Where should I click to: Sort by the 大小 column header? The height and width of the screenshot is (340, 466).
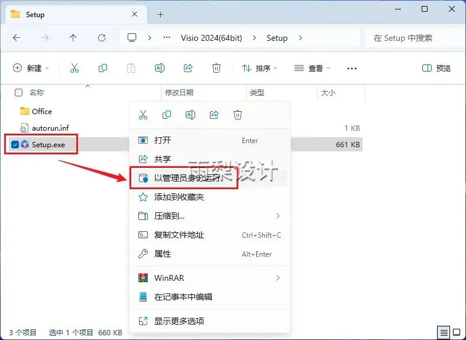(328, 93)
